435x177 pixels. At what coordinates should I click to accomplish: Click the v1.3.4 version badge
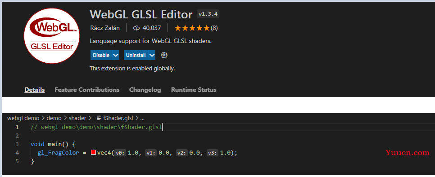208,14
